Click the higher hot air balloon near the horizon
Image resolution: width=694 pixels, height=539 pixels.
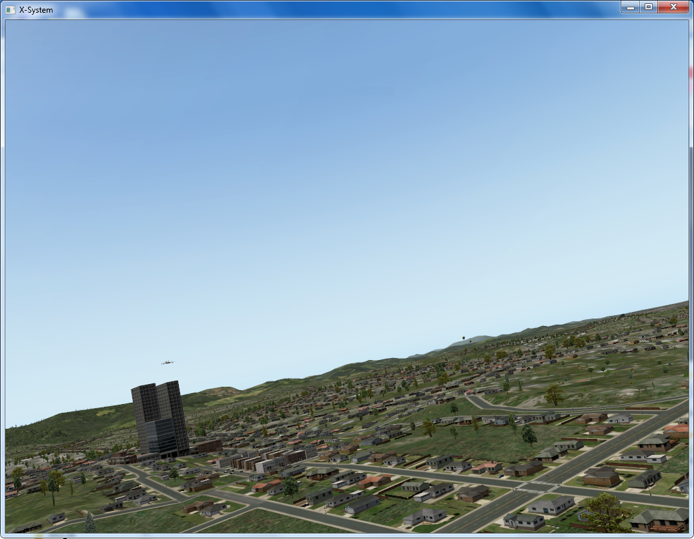(x=462, y=337)
